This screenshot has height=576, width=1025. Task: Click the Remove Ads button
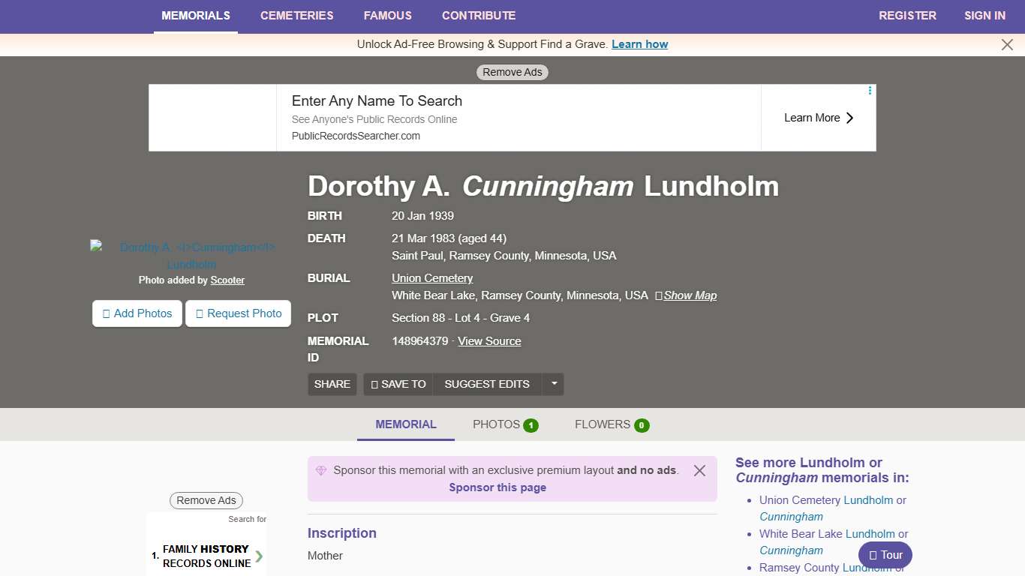tap(512, 72)
